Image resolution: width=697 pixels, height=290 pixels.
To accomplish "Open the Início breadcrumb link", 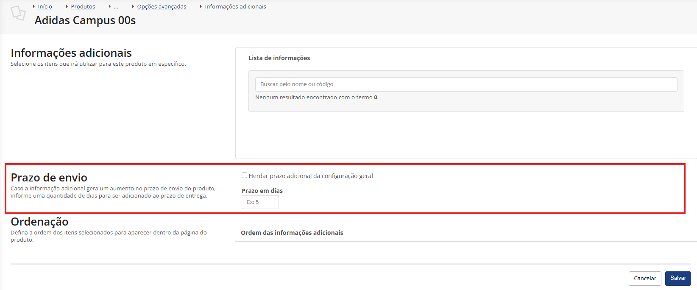I will click(x=45, y=7).
